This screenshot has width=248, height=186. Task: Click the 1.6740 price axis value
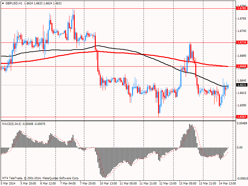click(242, 31)
